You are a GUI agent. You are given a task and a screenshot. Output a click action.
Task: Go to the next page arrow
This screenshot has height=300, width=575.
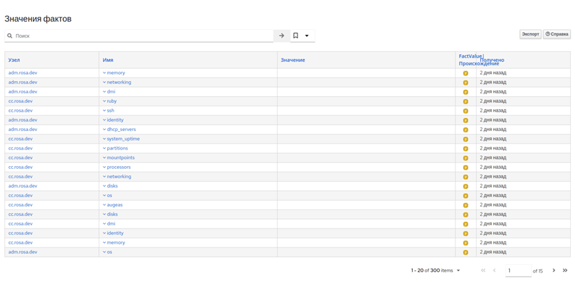[x=554, y=270]
